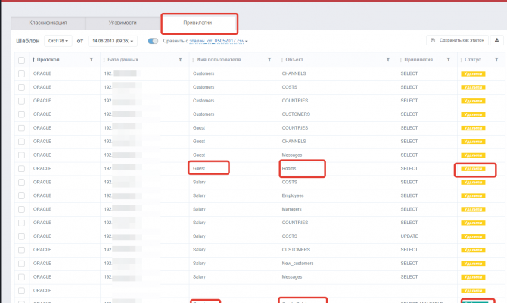Image resolution: width=507 pixels, height=303 pixels.
Task: Click CHANNELS in the Customers row
Action: (x=294, y=73)
